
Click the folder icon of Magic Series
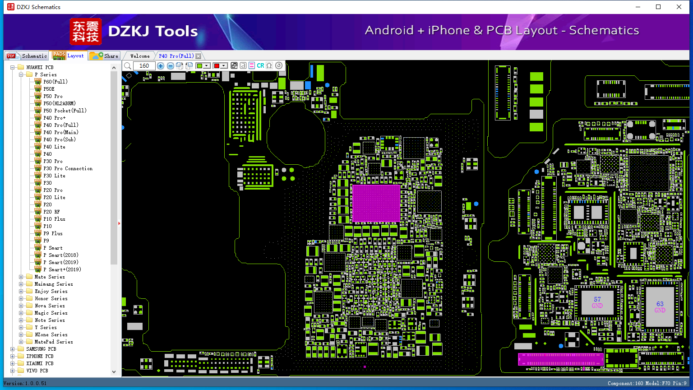click(x=29, y=313)
